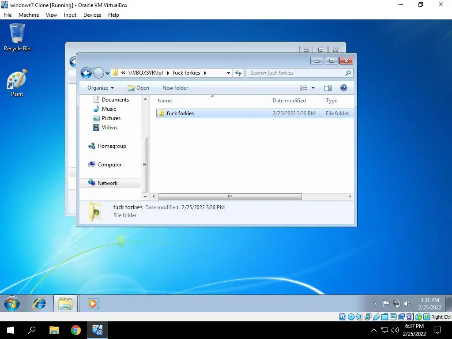Image resolution: width=452 pixels, height=339 pixels.
Task: Expand the address bar history dropdown
Action: click(228, 73)
